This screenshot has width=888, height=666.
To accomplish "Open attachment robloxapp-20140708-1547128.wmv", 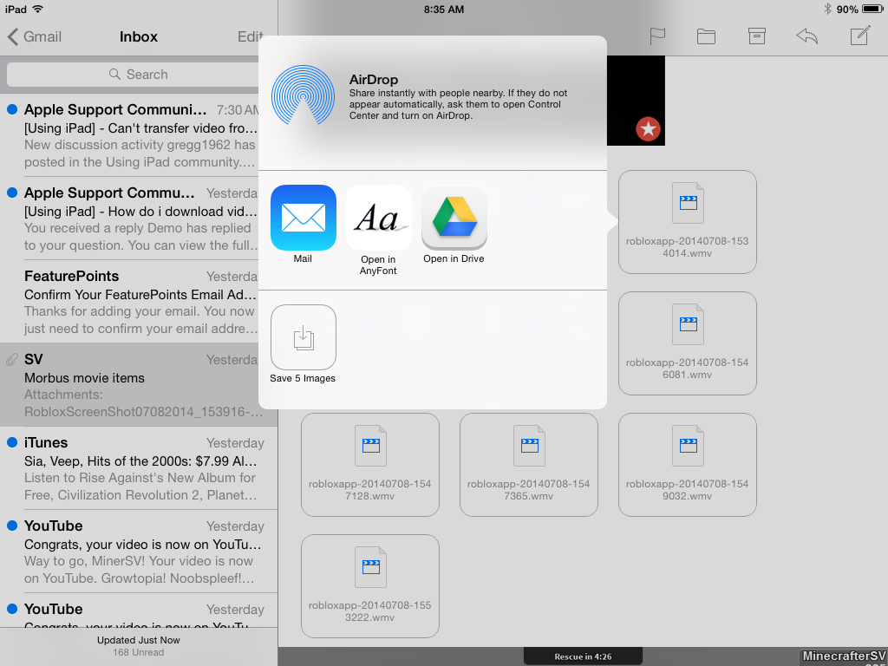I will click(x=370, y=465).
